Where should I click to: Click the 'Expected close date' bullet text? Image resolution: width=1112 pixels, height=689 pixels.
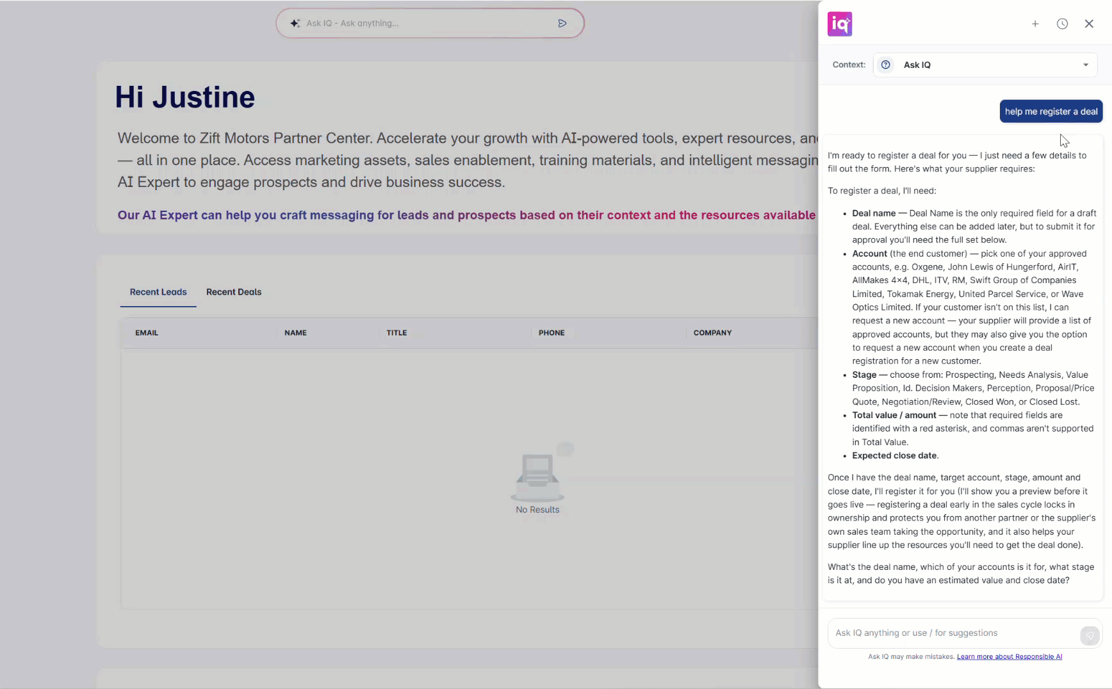click(x=894, y=456)
